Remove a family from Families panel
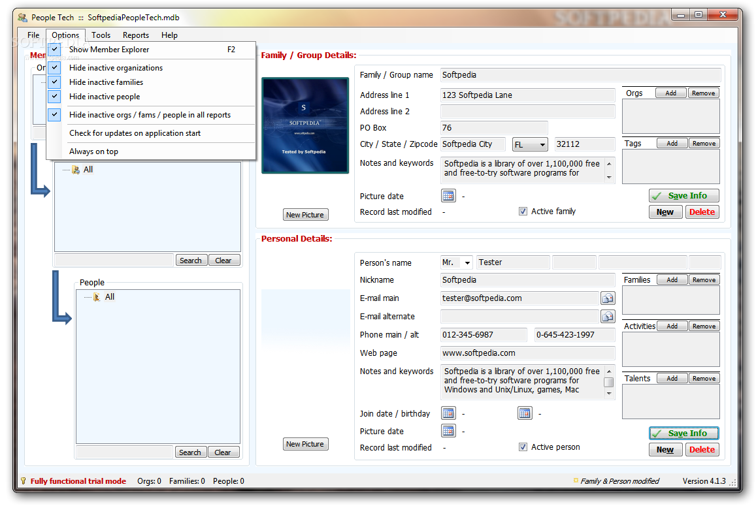756x506 pixels. click(704, 280)
